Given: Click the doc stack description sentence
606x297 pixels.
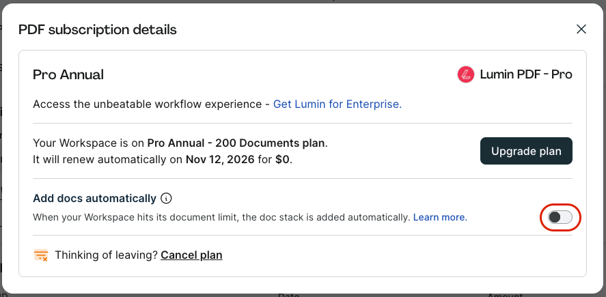Looking at the screenshot, I should tap(221, 217).
